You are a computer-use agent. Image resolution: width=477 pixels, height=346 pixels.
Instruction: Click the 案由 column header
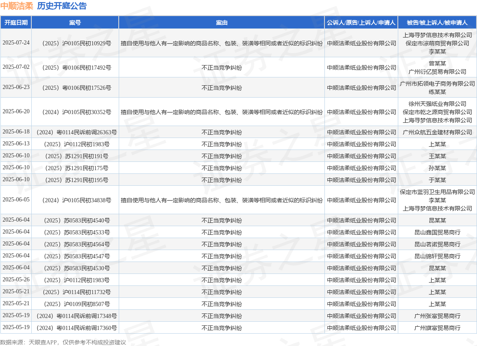221,23
